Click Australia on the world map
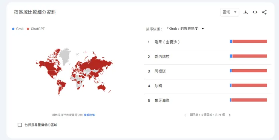 tap(101, 87)
